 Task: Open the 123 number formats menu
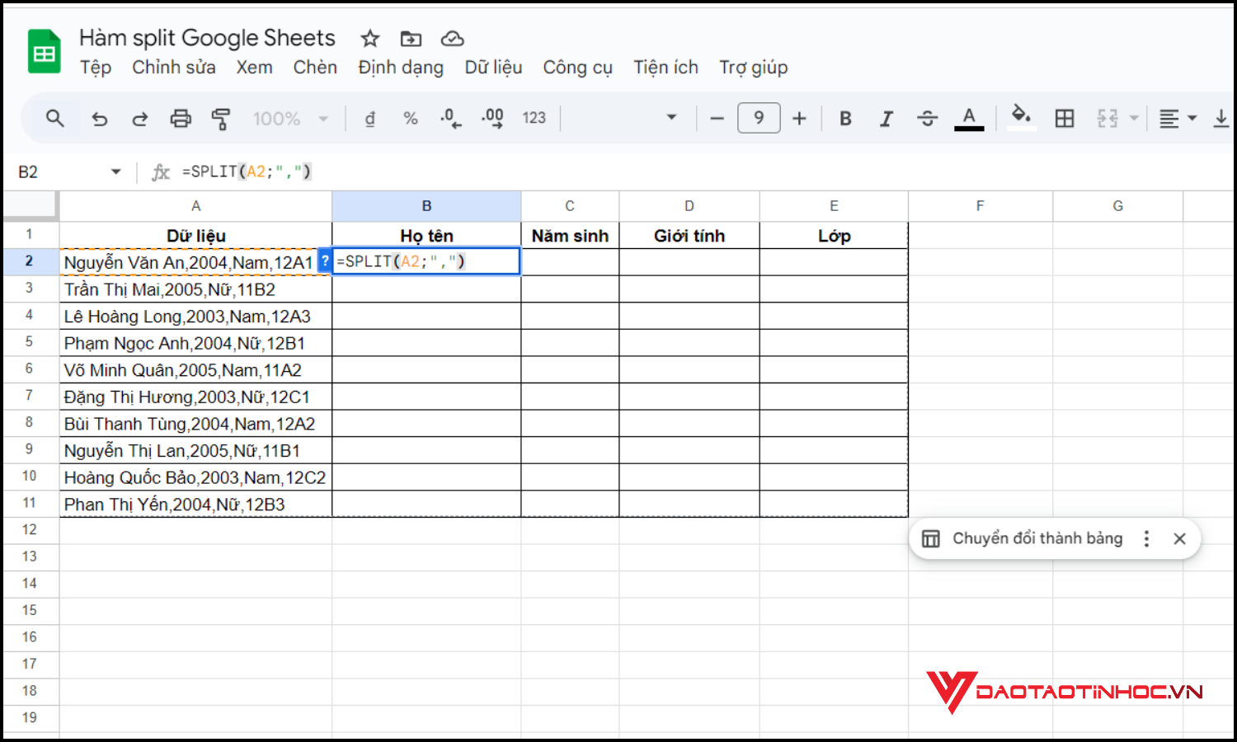pos(534,119)
